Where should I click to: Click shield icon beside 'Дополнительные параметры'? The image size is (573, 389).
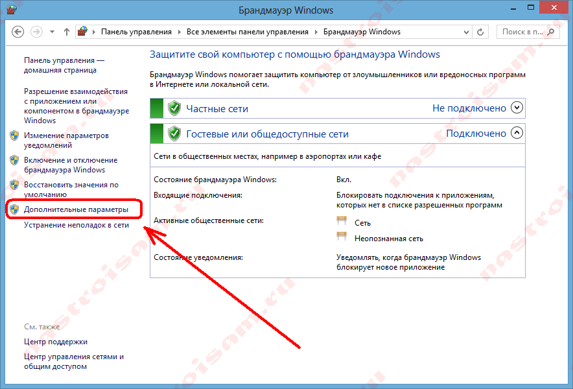coord(14,209)
